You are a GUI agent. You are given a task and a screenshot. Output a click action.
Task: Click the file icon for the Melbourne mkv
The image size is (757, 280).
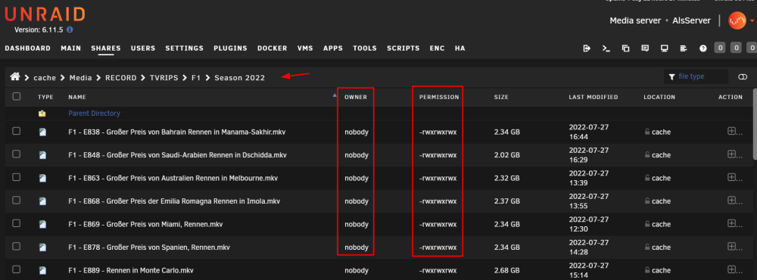pos(43,178)
